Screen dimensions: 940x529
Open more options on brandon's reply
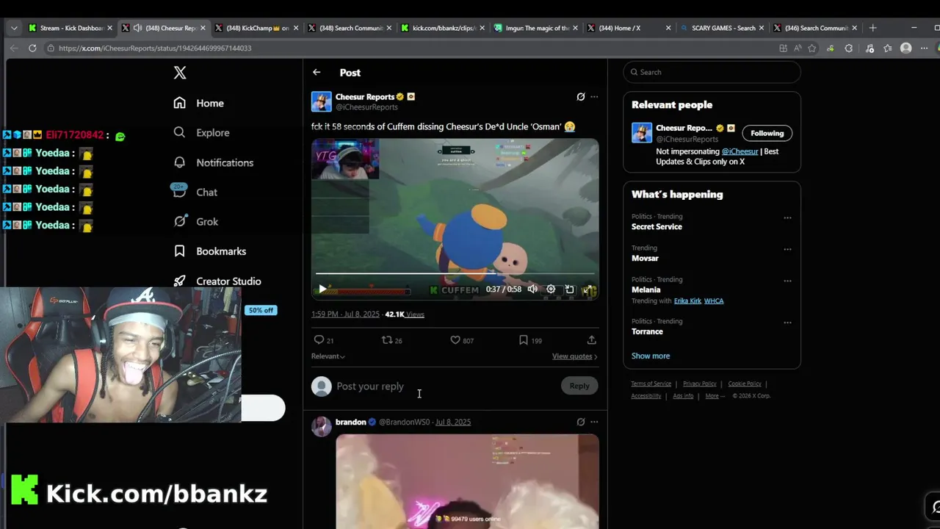(x=594, y=422)
